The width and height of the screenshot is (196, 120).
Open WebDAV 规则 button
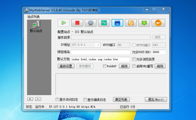(x=124, y=66)
